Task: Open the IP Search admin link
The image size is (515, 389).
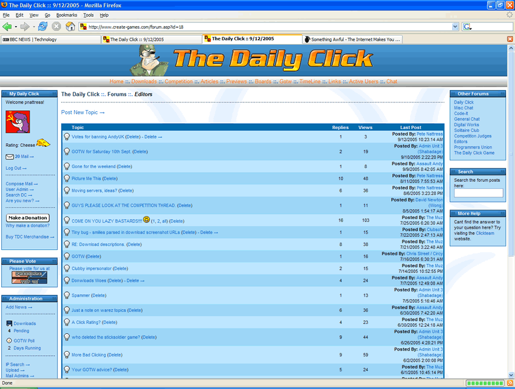Action: click(17, 364)
